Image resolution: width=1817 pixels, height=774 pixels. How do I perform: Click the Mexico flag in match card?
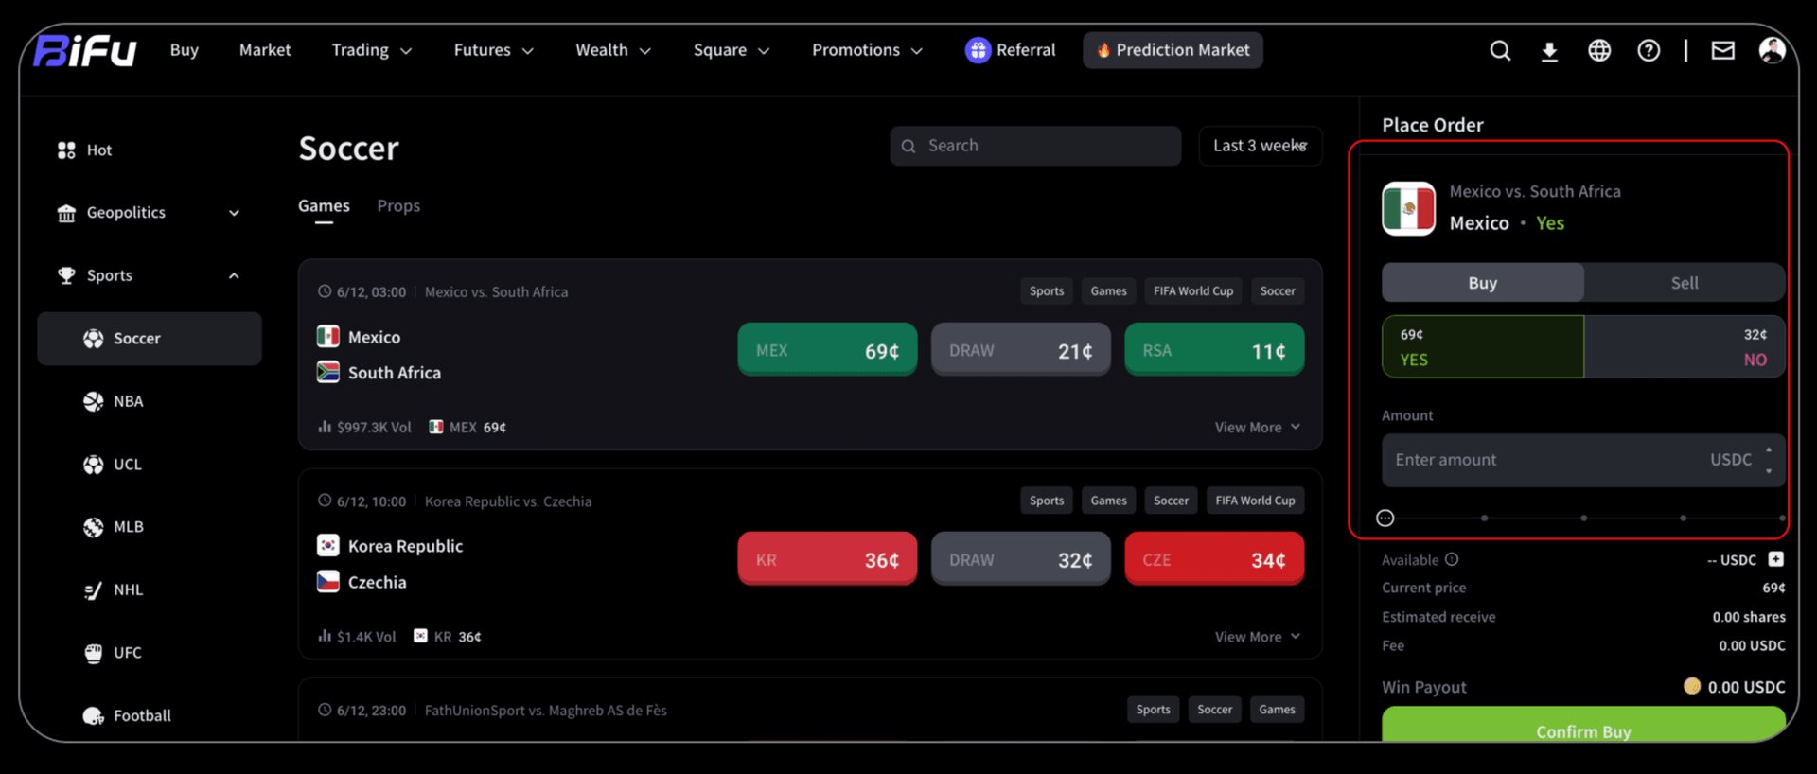pyautogui.click(x=328, y=336)
